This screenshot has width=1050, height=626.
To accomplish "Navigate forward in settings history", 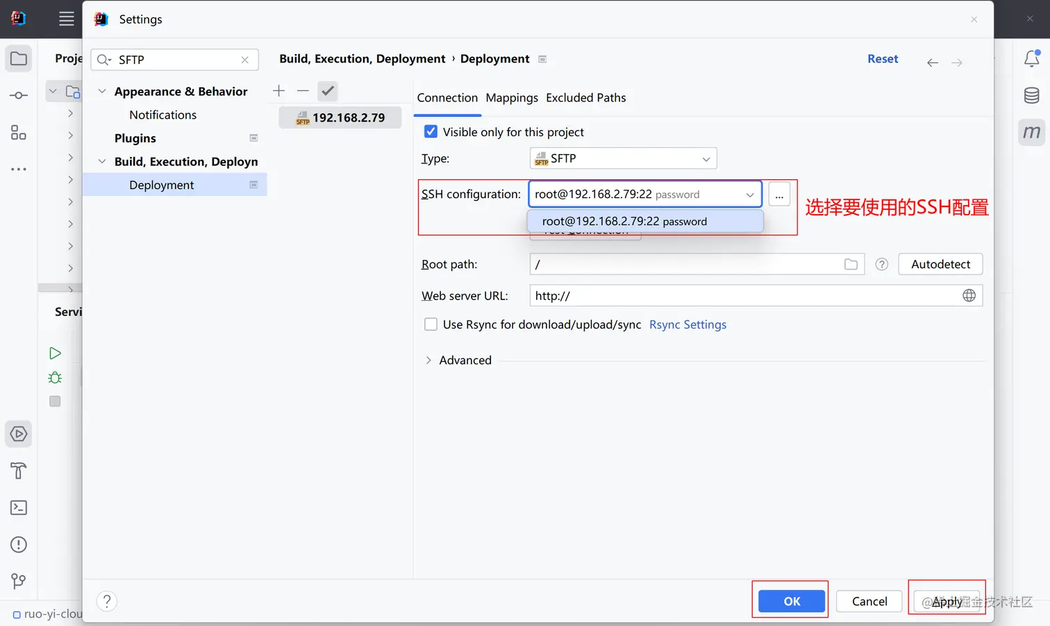I will tap(957, 63).
